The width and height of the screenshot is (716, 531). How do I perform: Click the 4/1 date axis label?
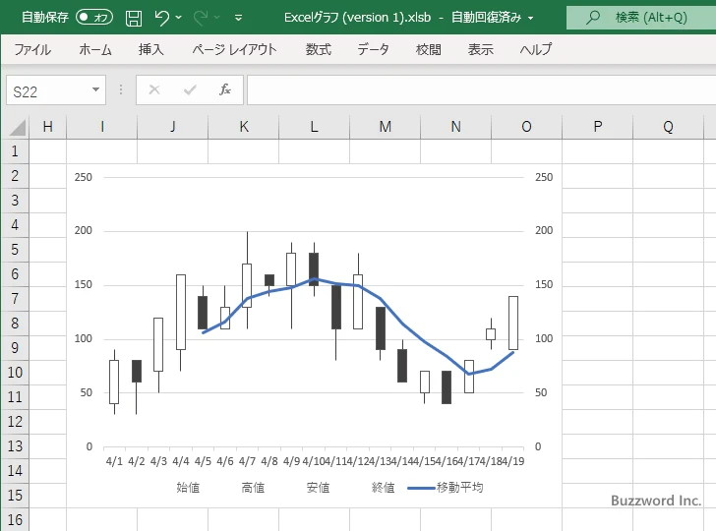click(x=114, y=461)
